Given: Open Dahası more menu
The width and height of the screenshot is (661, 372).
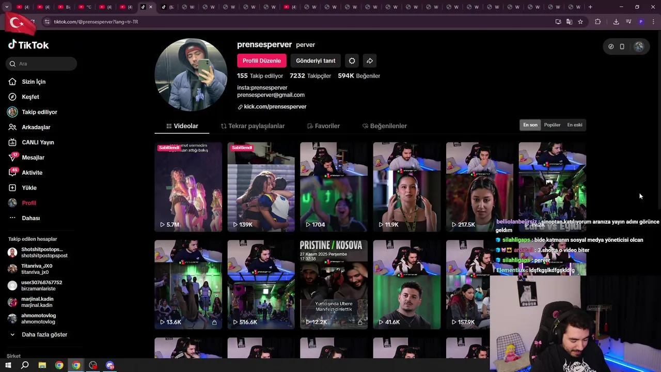Looking at the screenshot, I should [x=30, y=218].
